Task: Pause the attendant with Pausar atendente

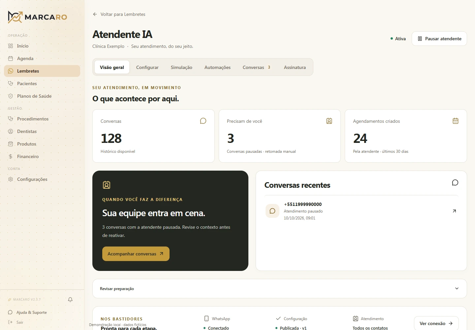Action: pos(439,39)
